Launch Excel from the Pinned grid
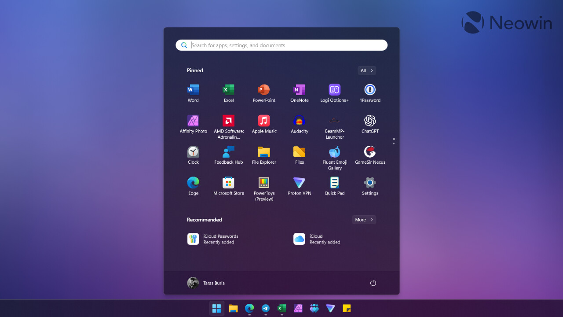The height and width of the screenshot is (317, 563). (x=229, y=93)
